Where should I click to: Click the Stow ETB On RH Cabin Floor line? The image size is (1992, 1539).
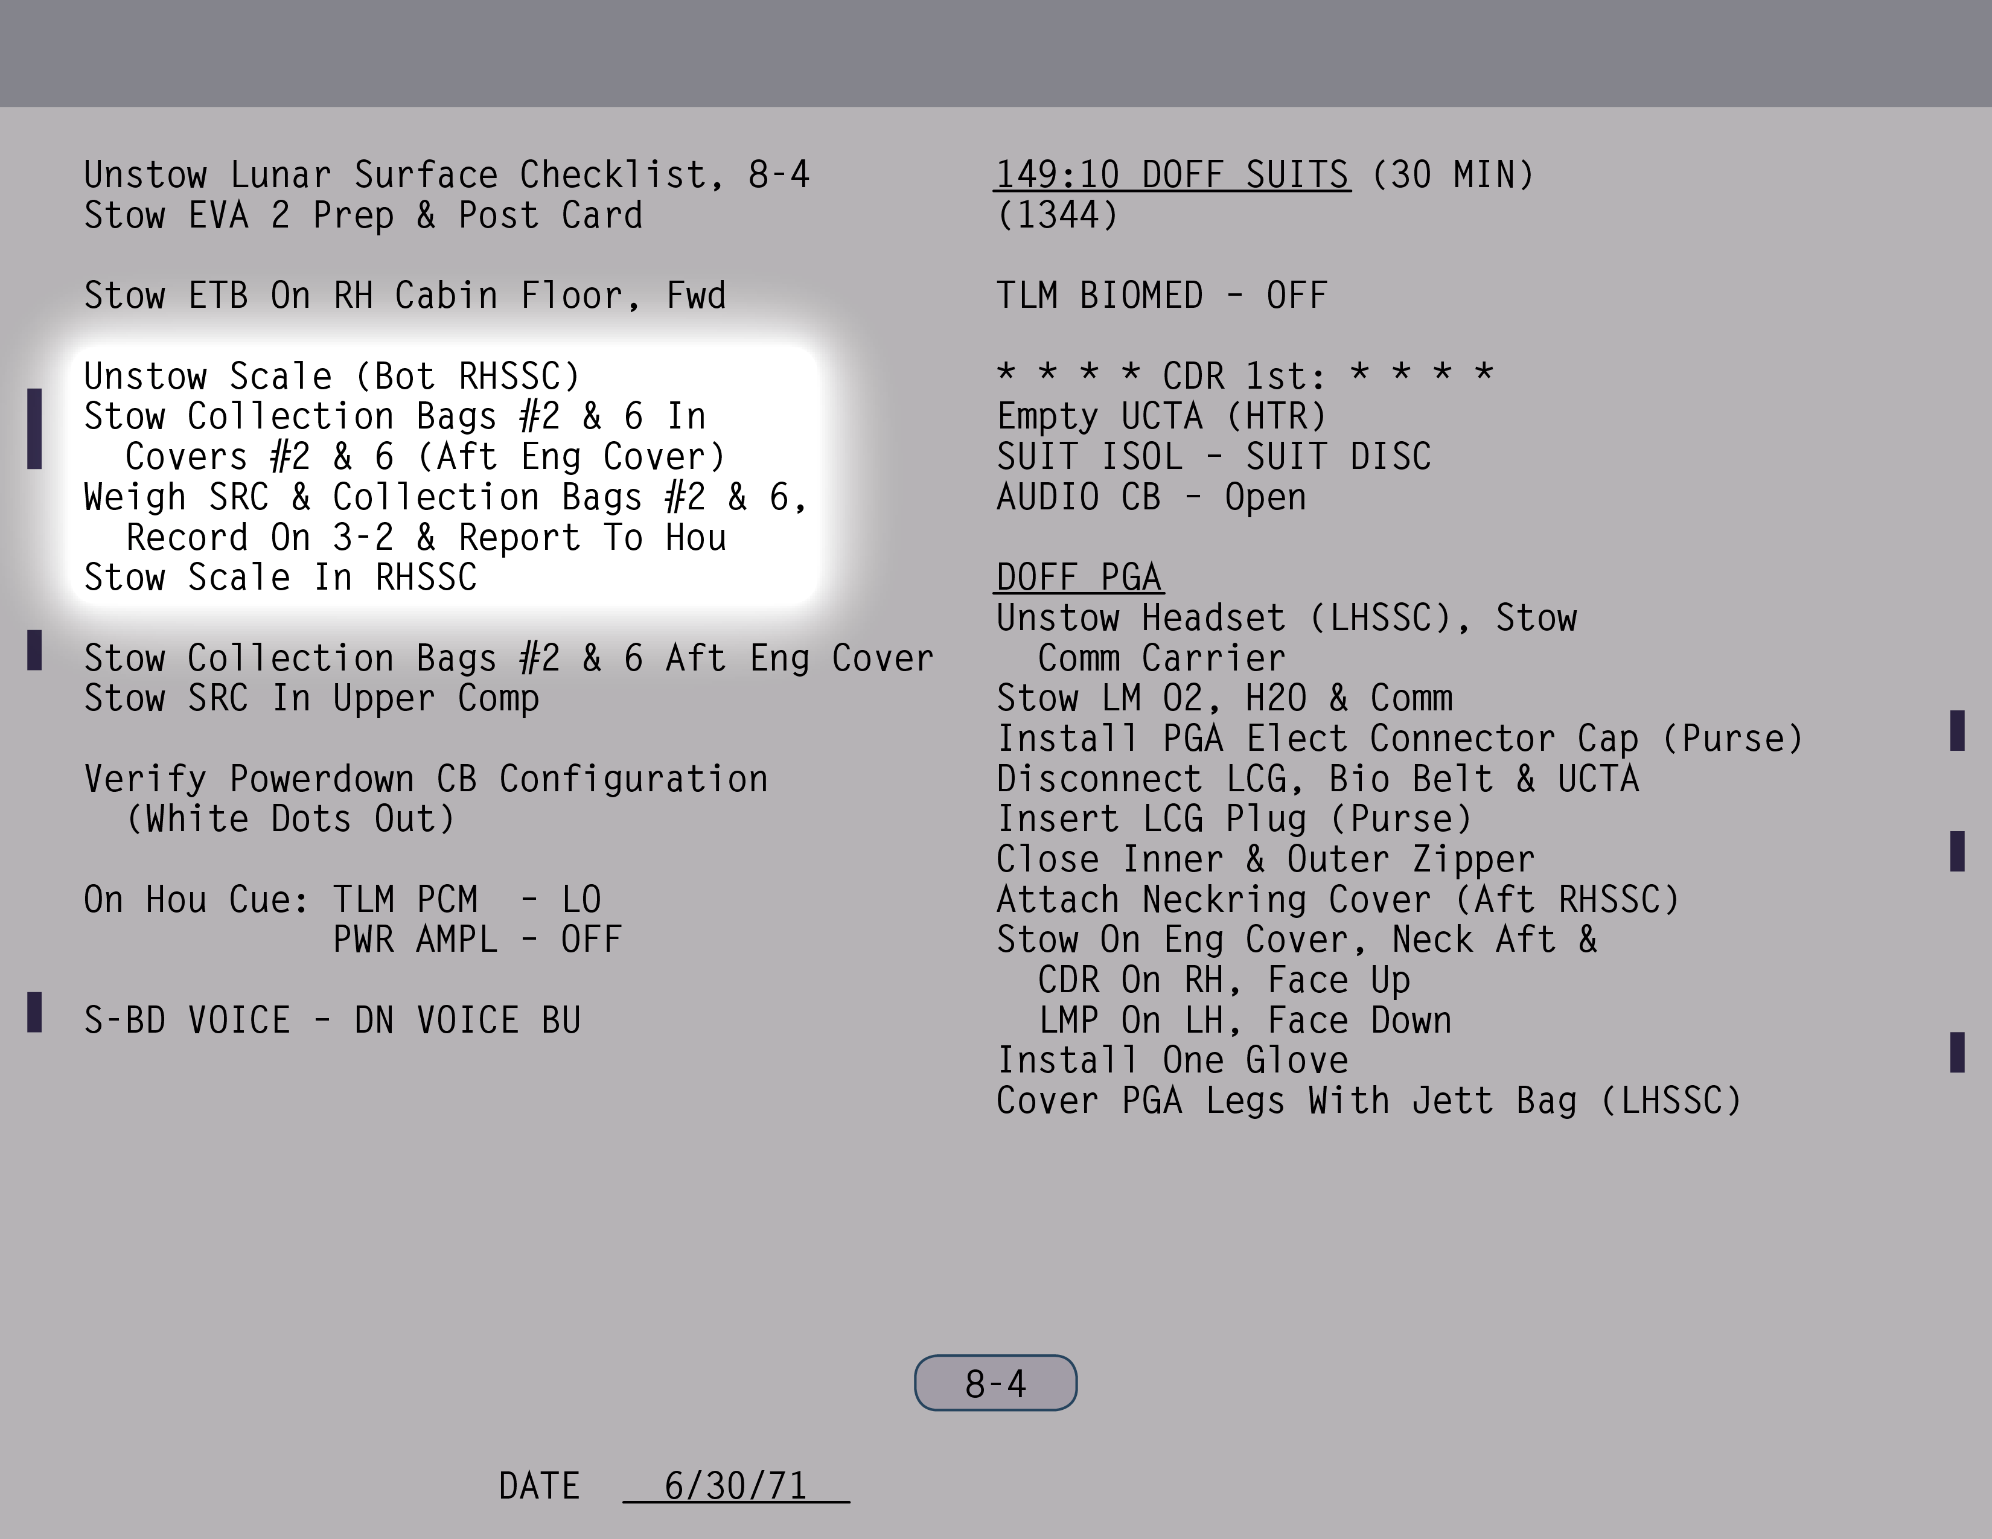(405, 295)
